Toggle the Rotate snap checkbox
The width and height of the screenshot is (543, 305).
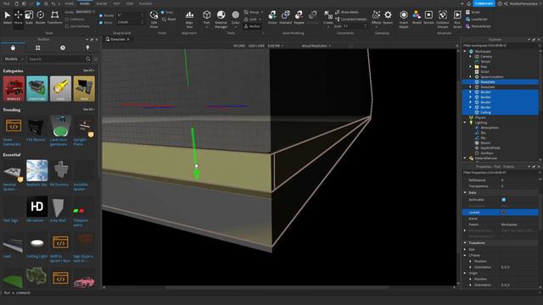[101, 15]
